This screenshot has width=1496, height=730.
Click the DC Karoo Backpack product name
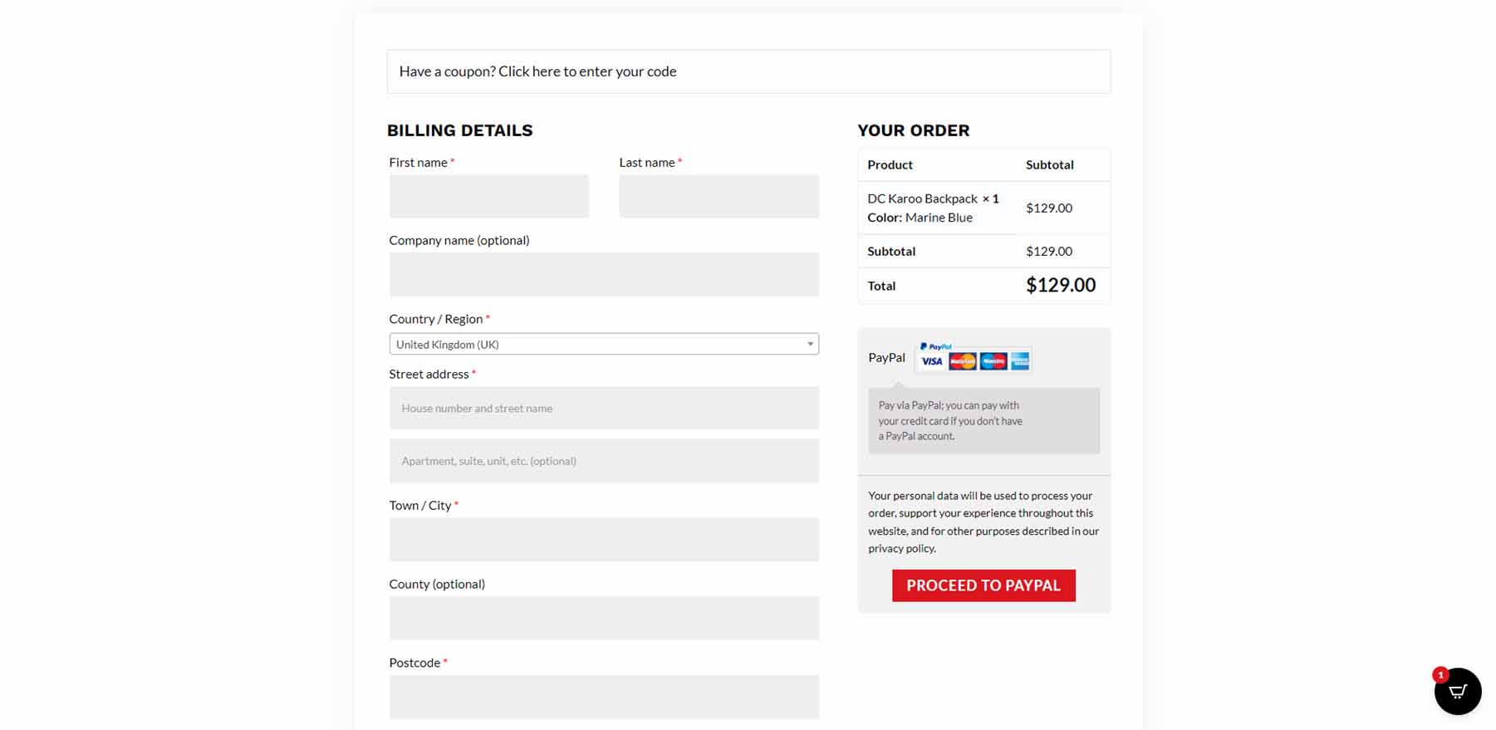coord(923,198)
